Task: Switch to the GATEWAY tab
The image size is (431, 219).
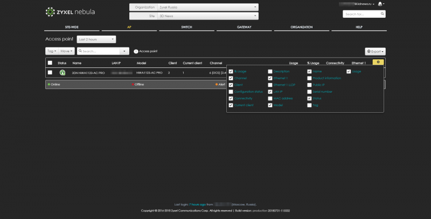Action: point(244,27)
